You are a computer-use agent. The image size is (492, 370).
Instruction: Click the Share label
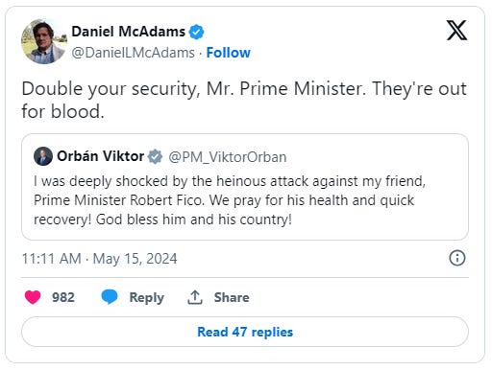pos(232,297)
